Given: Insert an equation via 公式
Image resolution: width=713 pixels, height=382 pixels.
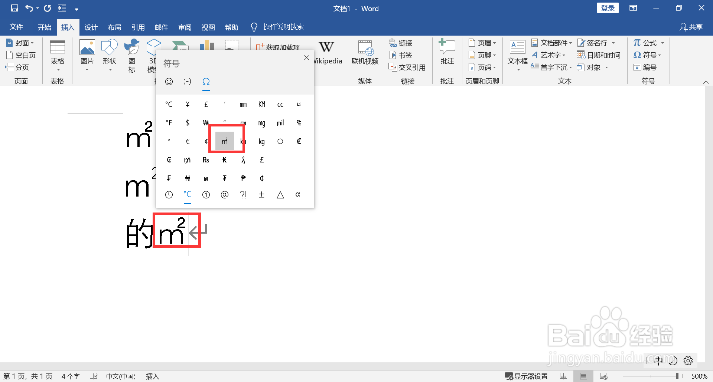Looking at the screenshot, I should tap(645, 43).
